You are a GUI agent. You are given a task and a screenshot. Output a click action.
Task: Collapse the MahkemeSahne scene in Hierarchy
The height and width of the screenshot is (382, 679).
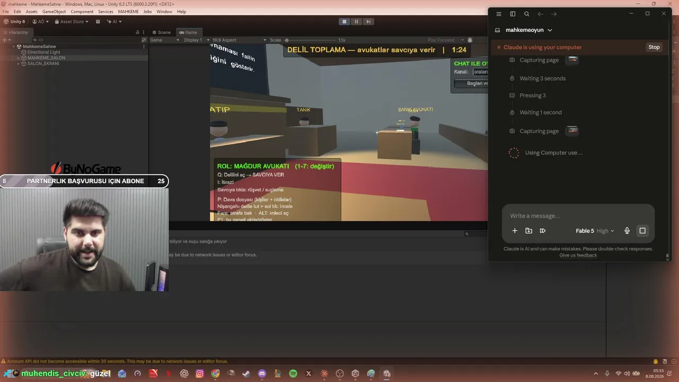coord(14,47)
